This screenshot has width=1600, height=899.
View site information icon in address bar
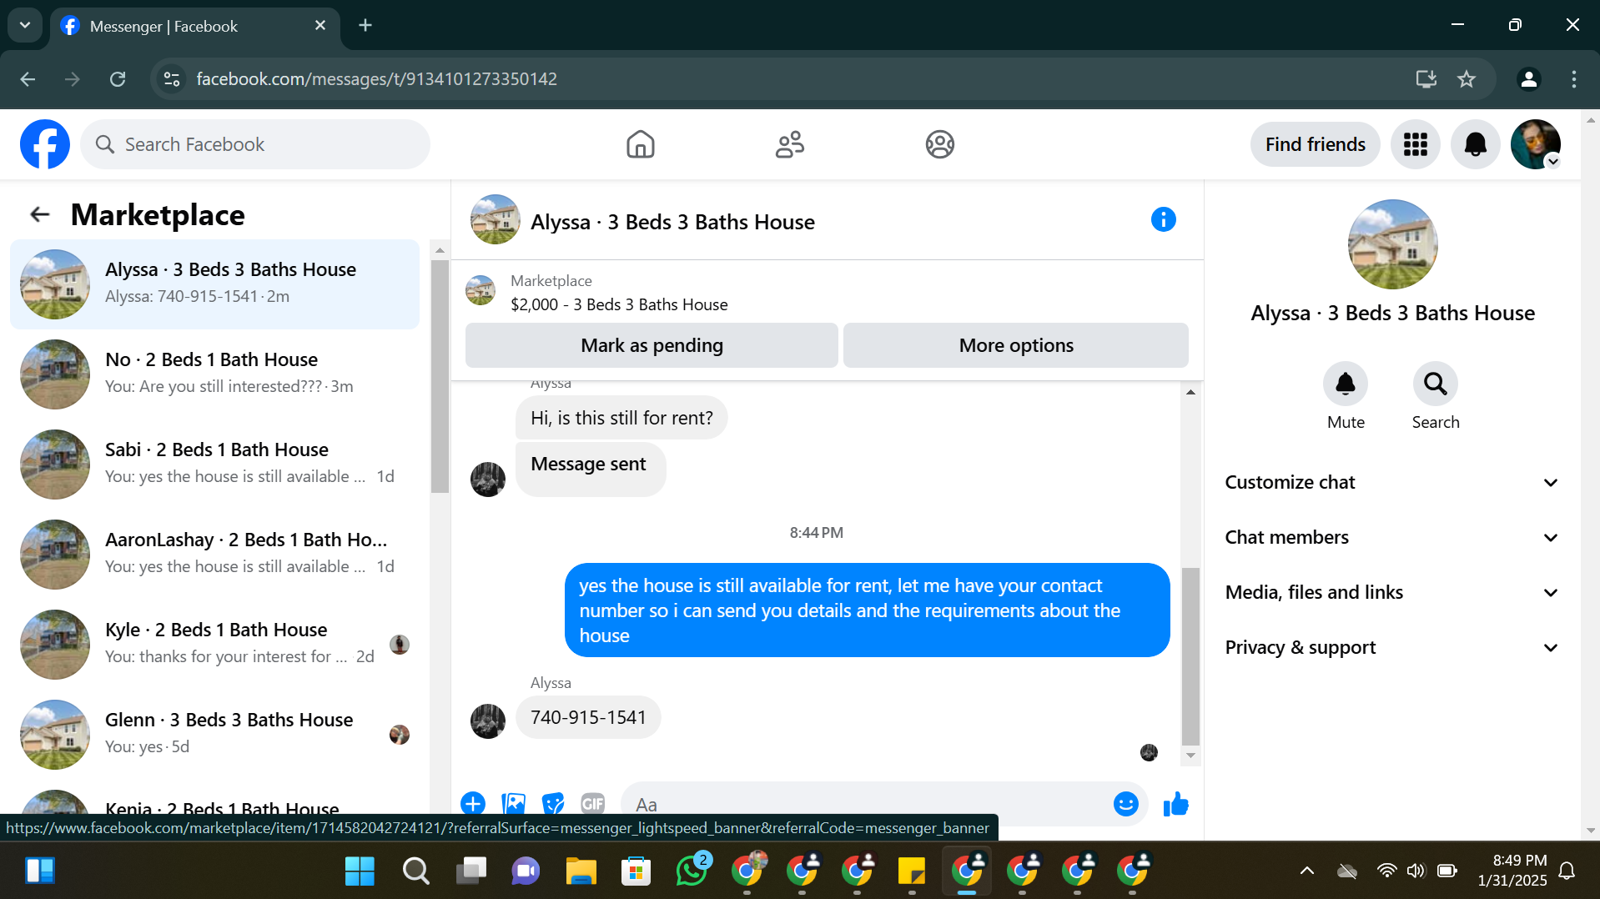pos(172,79)
